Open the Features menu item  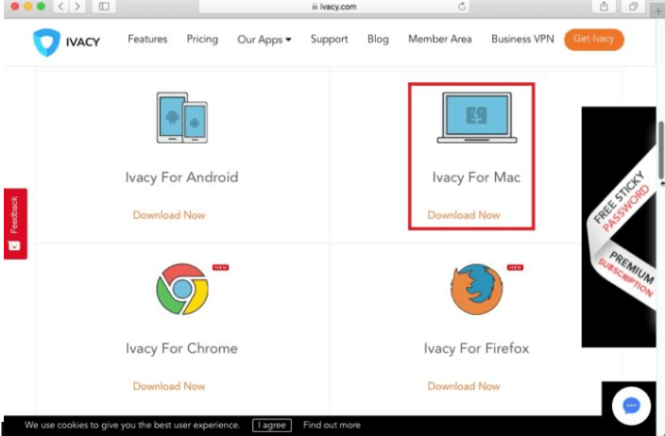(x=147, y=39)
